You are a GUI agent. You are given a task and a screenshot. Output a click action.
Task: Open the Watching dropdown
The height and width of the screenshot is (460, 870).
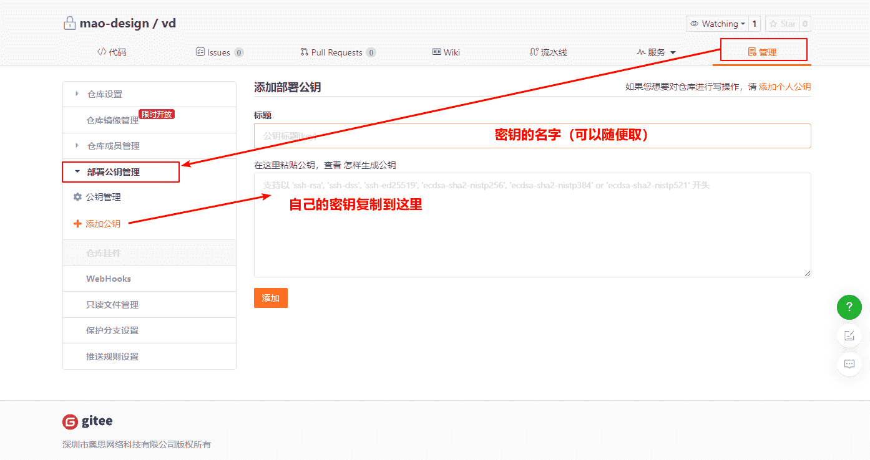(x=717, y=24)
